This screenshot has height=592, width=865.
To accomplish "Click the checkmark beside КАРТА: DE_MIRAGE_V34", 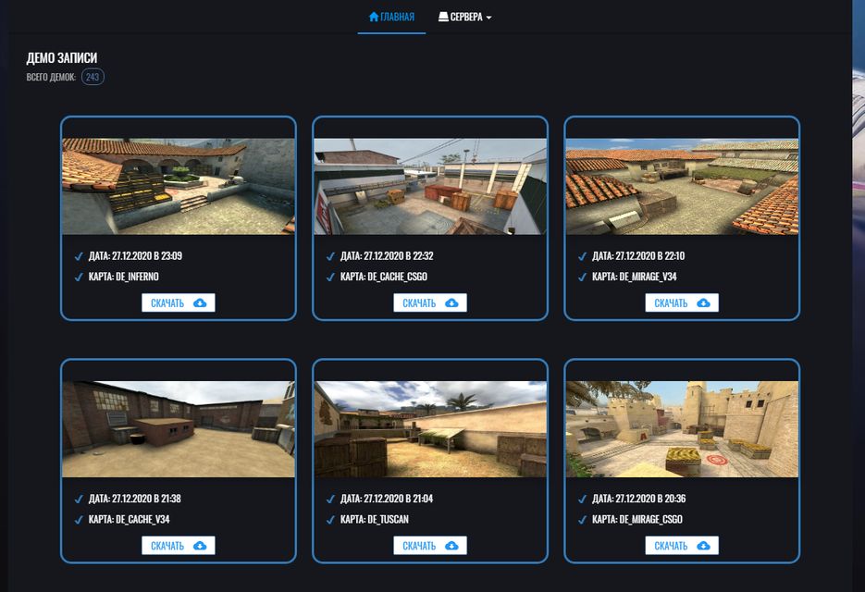I will coord(582,277).
